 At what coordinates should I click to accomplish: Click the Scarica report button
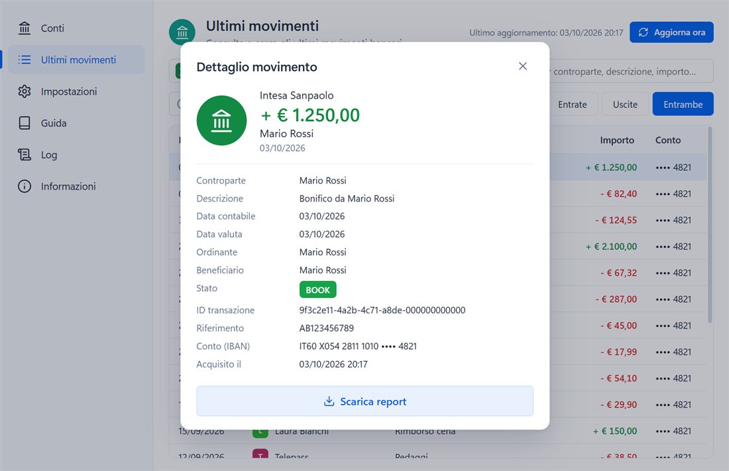click(364, 401)
